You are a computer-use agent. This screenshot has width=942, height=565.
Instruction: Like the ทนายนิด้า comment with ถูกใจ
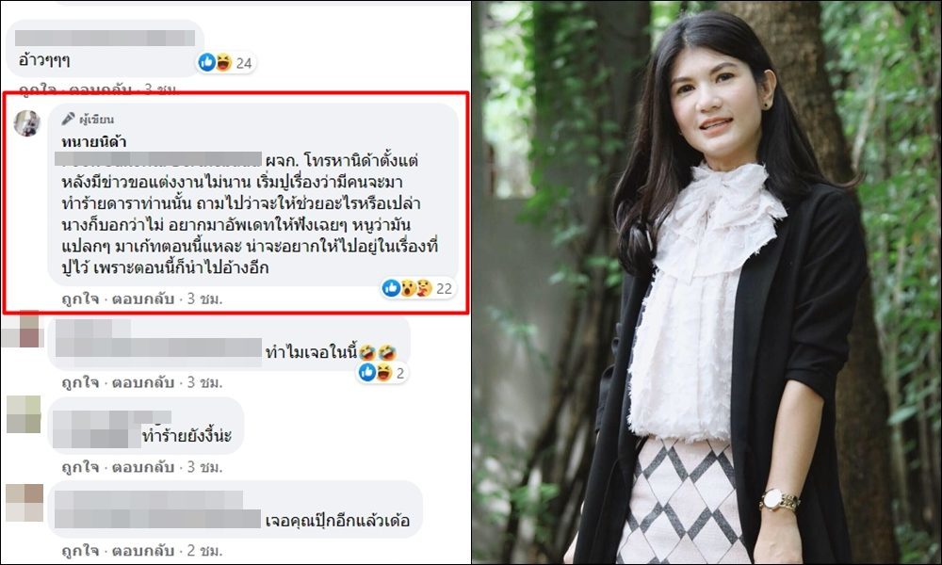[80, 299]
